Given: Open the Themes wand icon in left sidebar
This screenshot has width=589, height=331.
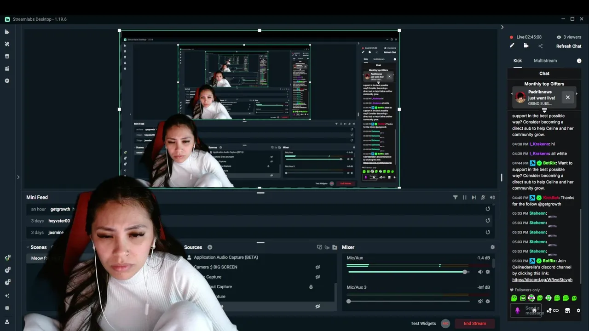Looking at the screenshot, I should point(7,44).
